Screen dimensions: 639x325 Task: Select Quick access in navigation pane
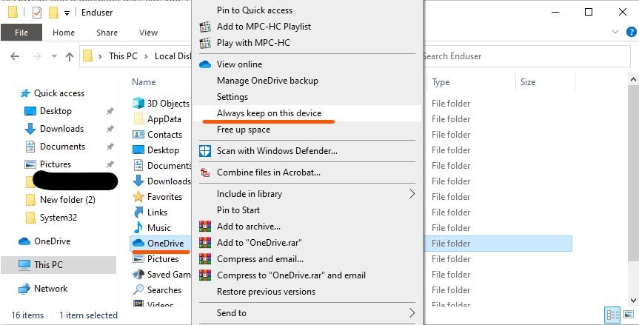[x=59, y=93]
